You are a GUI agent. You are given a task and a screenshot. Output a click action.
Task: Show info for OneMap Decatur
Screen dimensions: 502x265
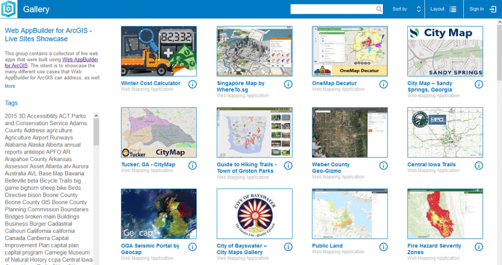coord(383,84)
